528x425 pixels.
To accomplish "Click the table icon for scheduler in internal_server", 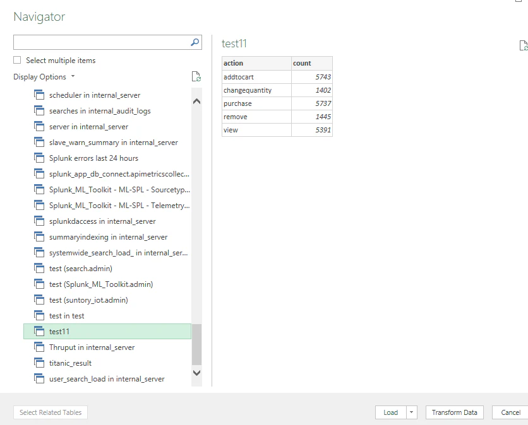I will pyautogui.click(x=39, y=95).
